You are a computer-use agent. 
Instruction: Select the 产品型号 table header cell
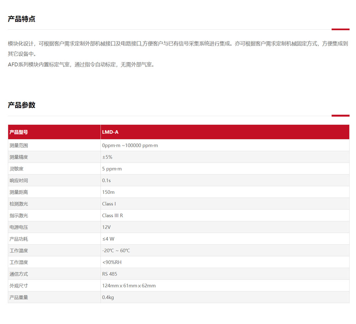tap(19, 132)
